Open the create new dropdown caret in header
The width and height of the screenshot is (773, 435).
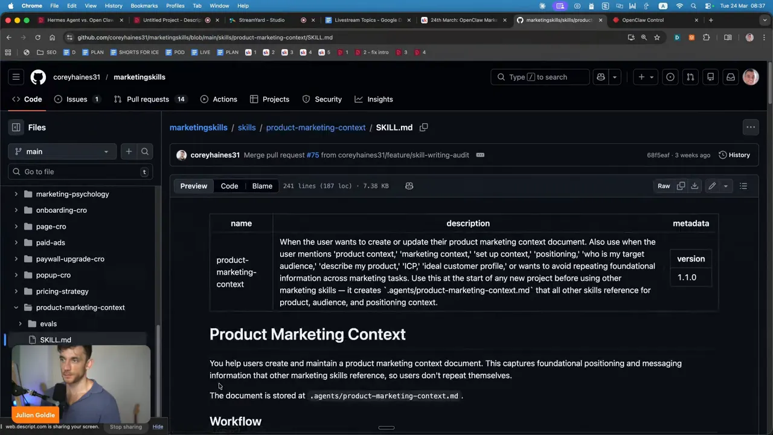[x=652, y=77]
